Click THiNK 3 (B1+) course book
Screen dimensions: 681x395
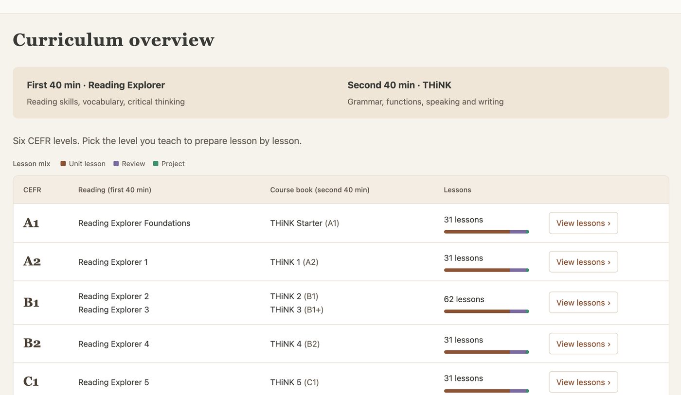[297, 309]
